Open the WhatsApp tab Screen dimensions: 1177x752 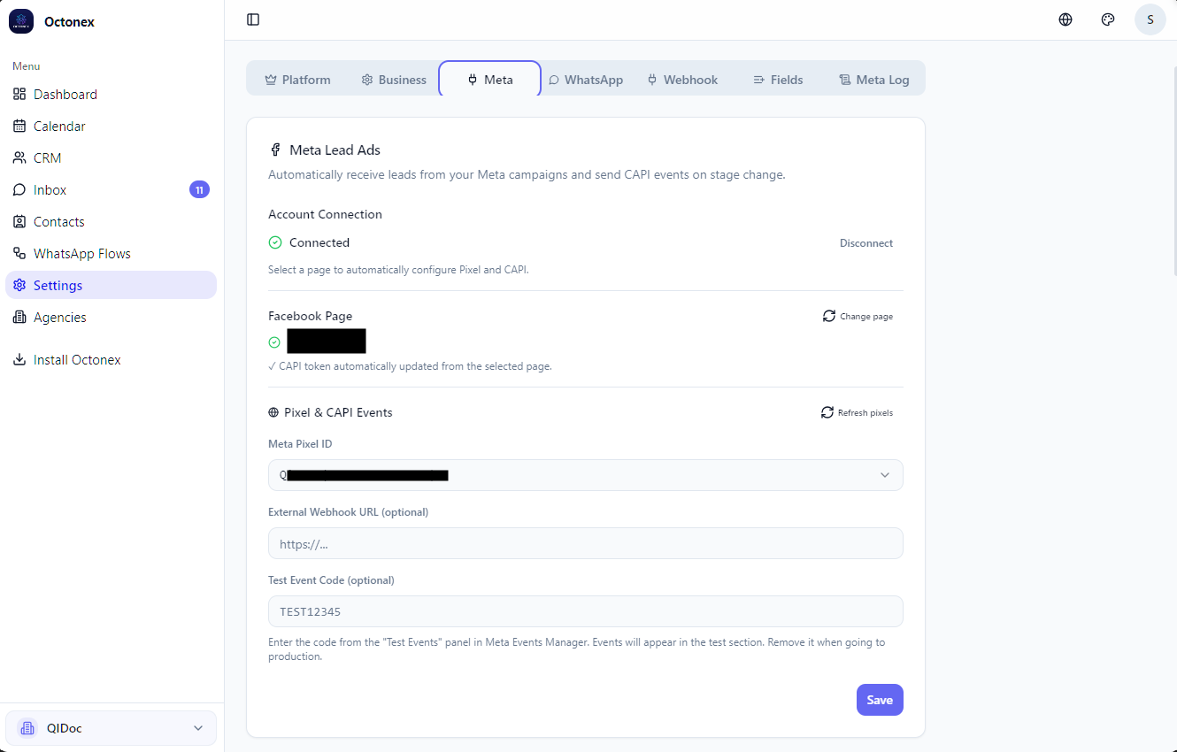[x=586, y=80]
